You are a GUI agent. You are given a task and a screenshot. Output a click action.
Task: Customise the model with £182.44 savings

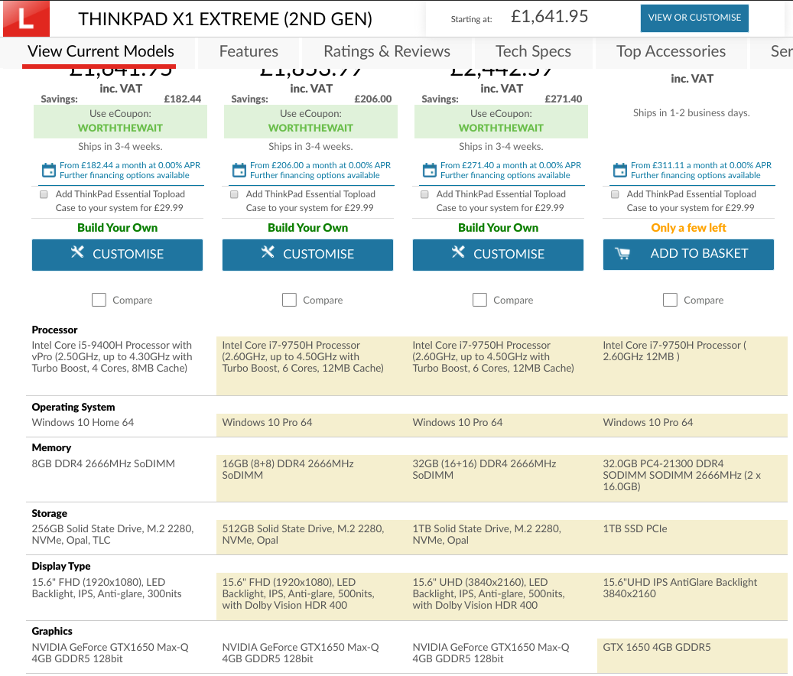point(117,255)
